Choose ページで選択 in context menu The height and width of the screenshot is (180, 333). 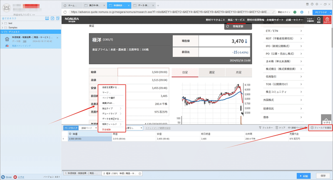tap(109, 98)
